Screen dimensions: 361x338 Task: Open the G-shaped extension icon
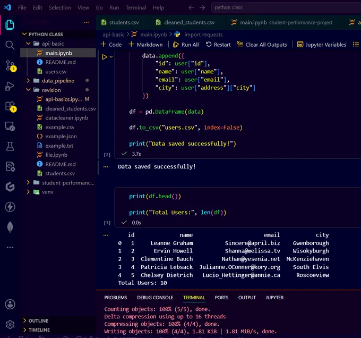(10, 187)
